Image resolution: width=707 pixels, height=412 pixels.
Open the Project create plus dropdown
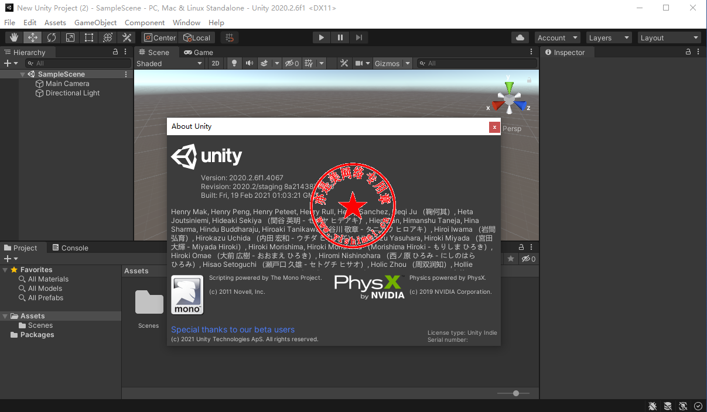(11, 259)
